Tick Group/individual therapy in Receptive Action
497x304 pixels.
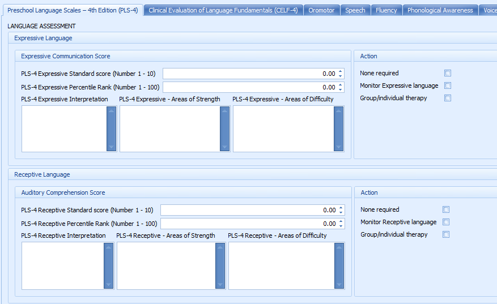(446, 234)
